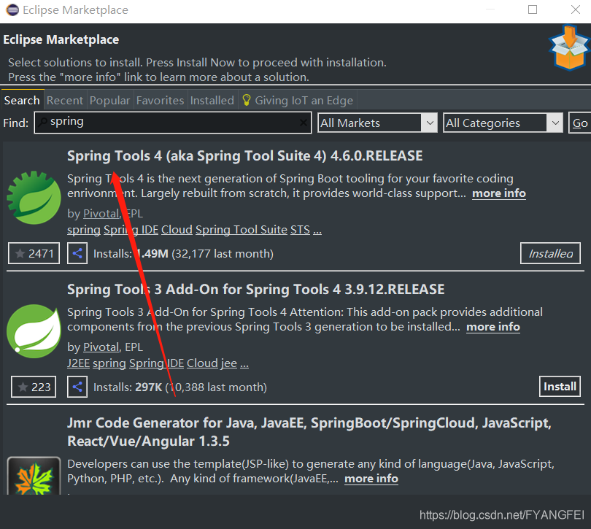Focus the Find search input field
Image resolution: width=591 pixels, height=529 pixels.
pos(173,123)
